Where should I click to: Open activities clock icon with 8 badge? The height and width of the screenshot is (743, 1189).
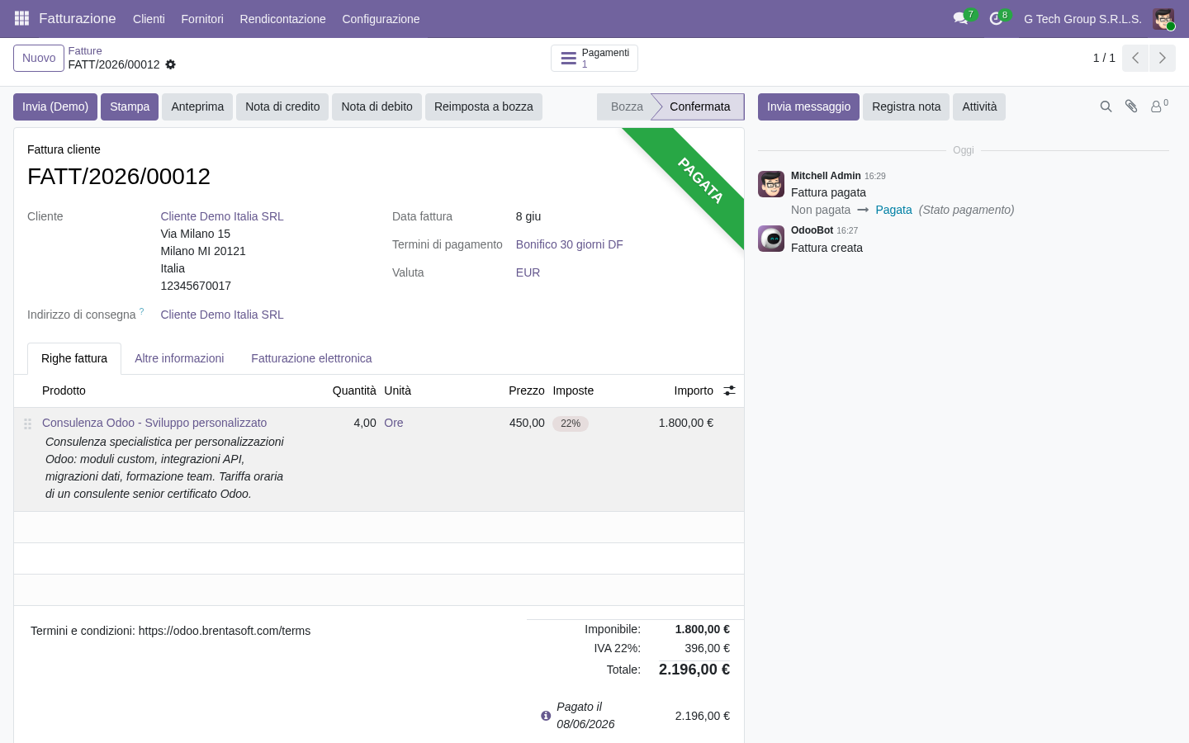997,18
